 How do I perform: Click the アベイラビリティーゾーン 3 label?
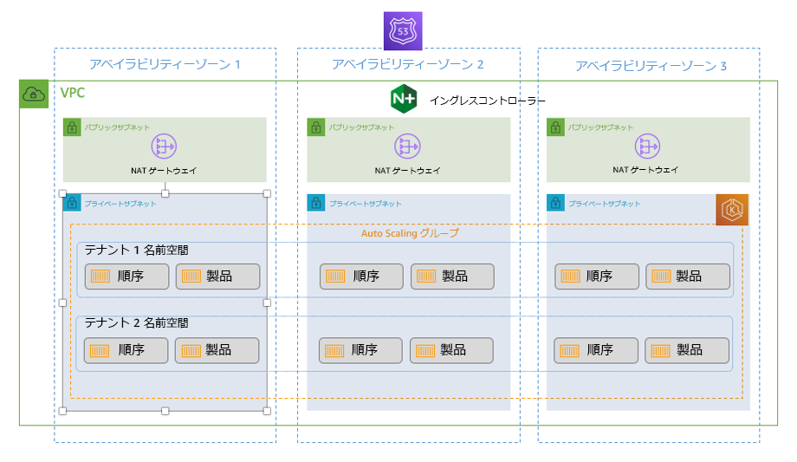pyautogui.click(x=651, y=66)
